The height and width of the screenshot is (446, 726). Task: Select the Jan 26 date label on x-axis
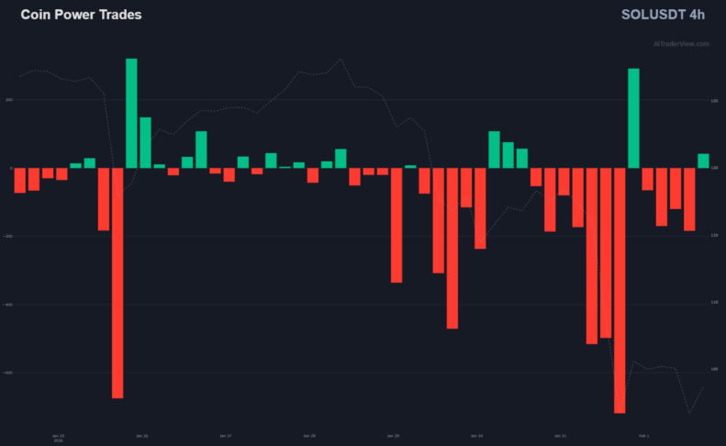pyautogui.click(x=143, y=436)
